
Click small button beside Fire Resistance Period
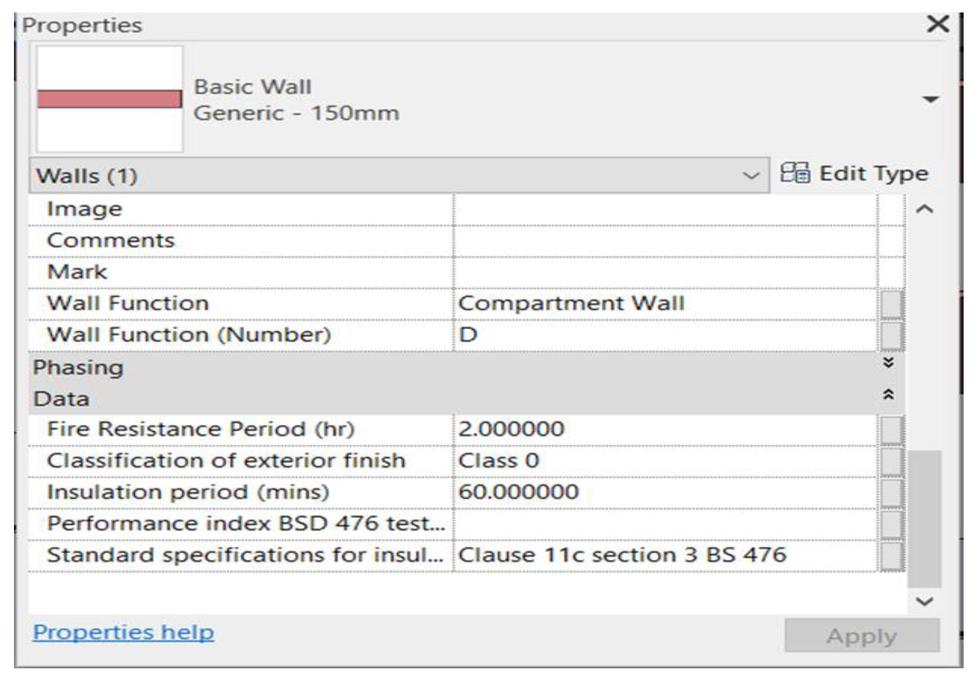click(891, 430)
